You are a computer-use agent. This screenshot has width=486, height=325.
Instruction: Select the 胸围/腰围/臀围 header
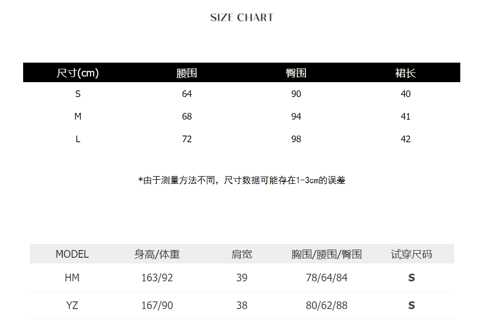[x=327, y=254]
